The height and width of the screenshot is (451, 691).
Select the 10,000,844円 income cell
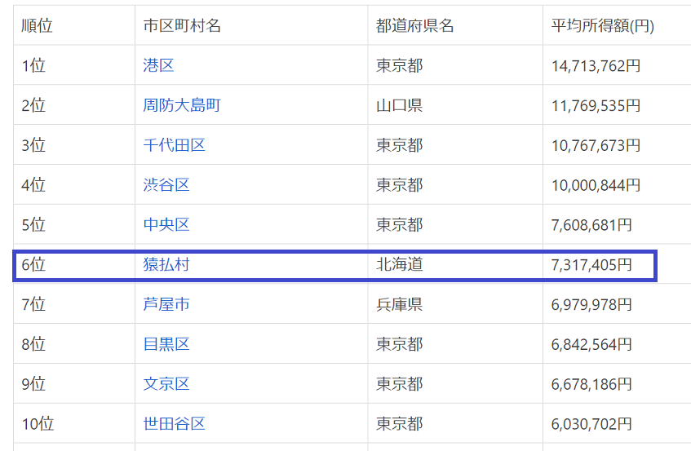tap(596, 185)
